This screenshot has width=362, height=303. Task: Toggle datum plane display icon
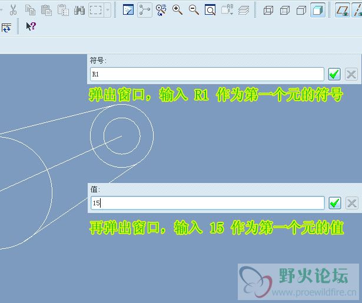coord(343,11)
